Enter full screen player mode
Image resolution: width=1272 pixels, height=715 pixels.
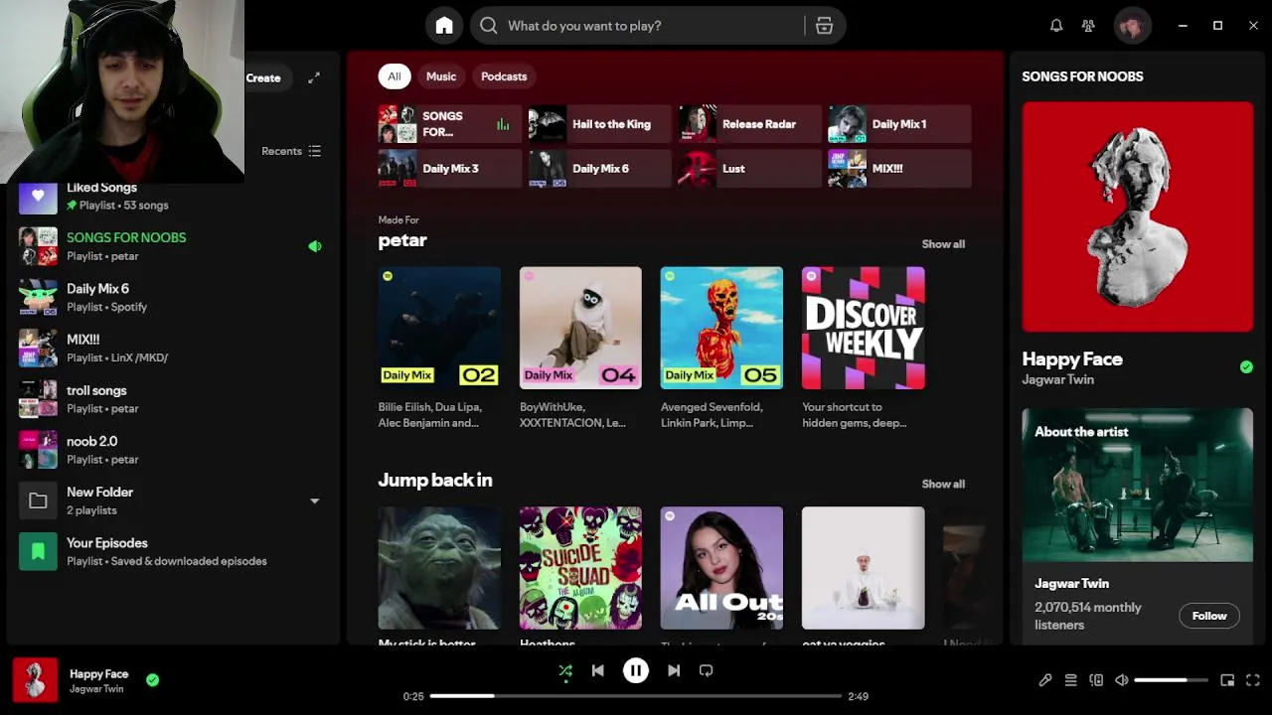tap(1253, 680)
